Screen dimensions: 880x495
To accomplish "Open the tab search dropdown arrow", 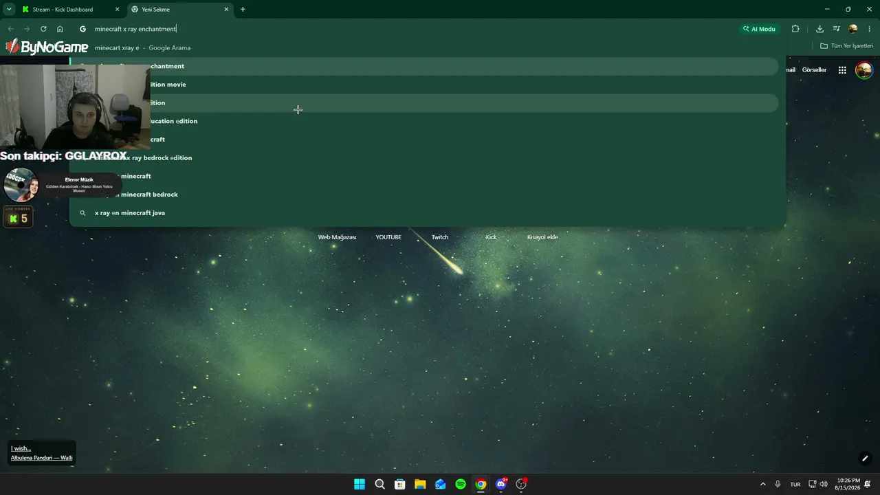I will point(9,10).
